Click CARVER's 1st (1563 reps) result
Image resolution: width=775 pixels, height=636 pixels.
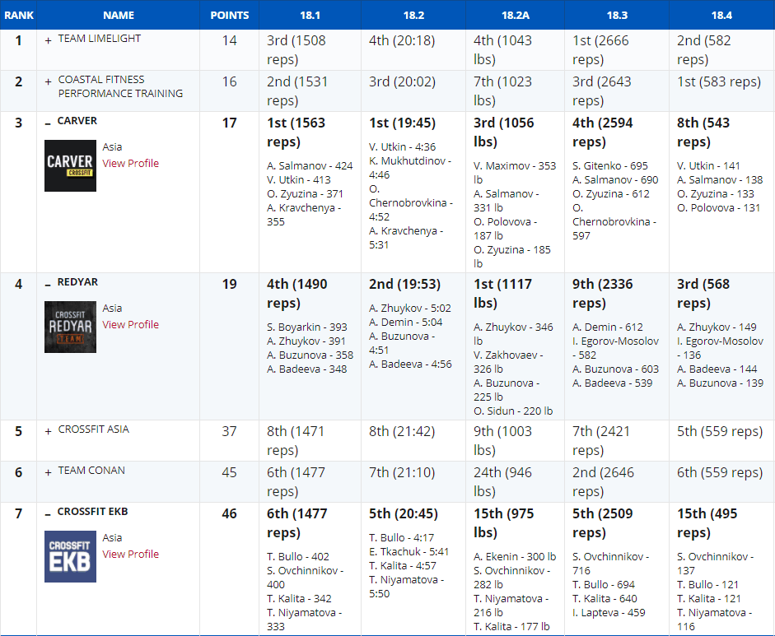coord(296,132)
